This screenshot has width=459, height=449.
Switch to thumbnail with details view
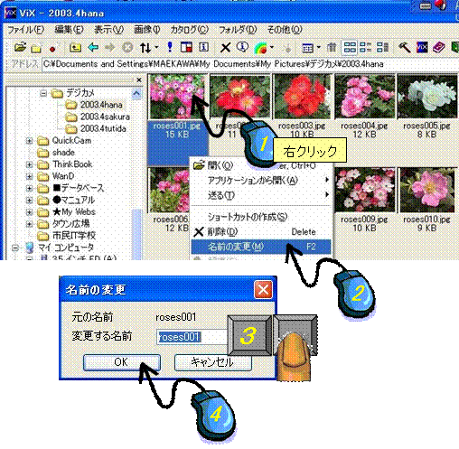366,48
